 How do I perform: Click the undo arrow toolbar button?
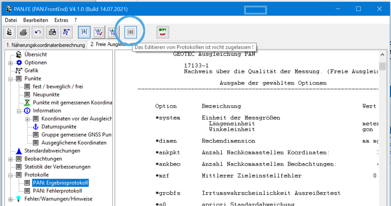(38, 32)
